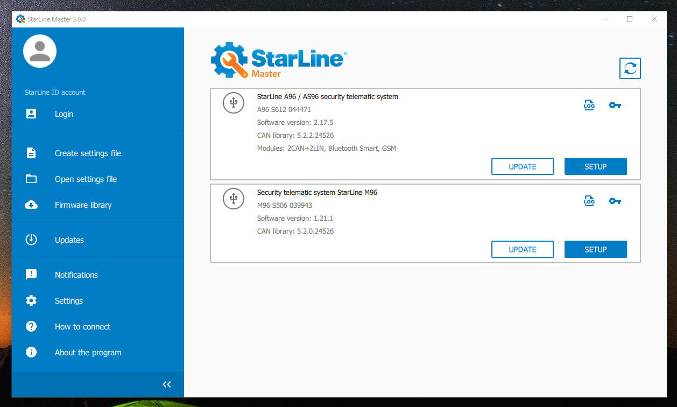Click Software version 2.17.5 text
The height and width of the screenshot is (407, 677).
pyautogui.click(x=295, y=122)
